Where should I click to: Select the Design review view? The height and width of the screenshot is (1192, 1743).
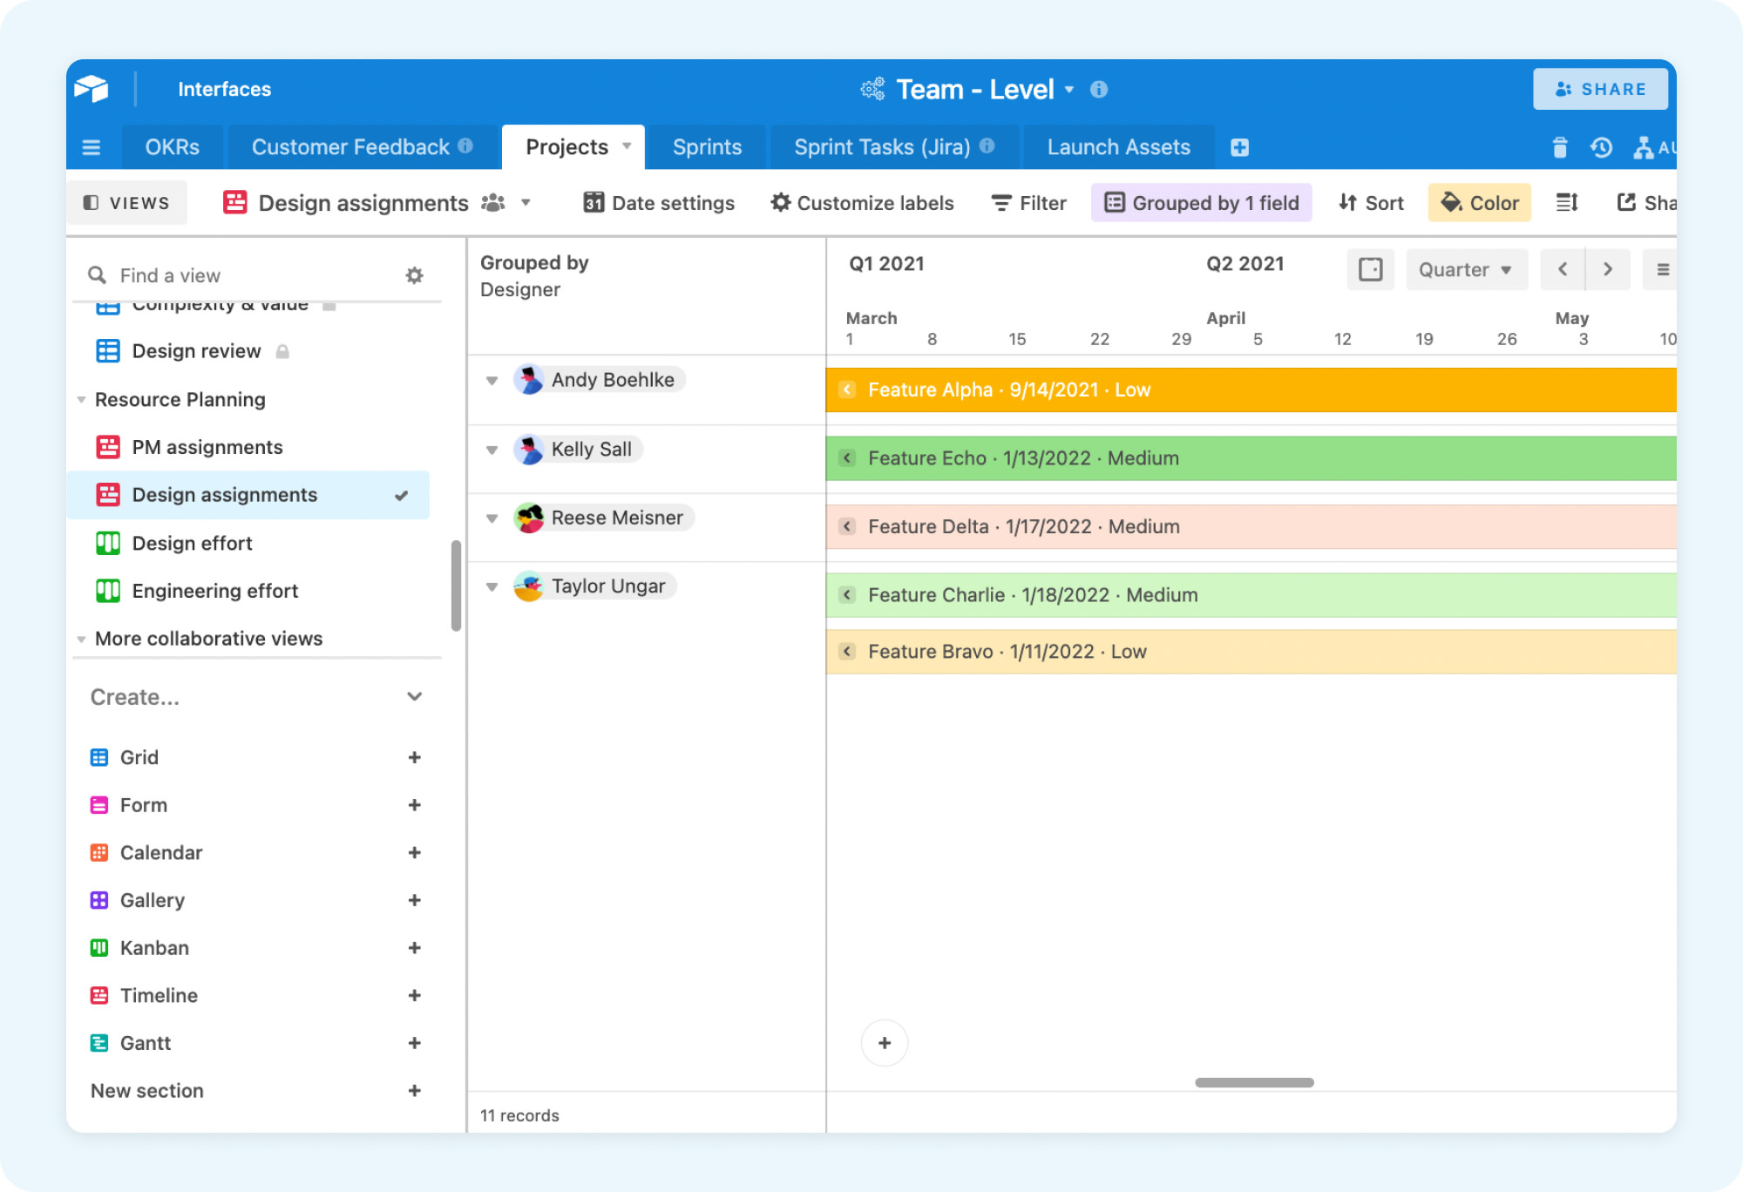196,350
